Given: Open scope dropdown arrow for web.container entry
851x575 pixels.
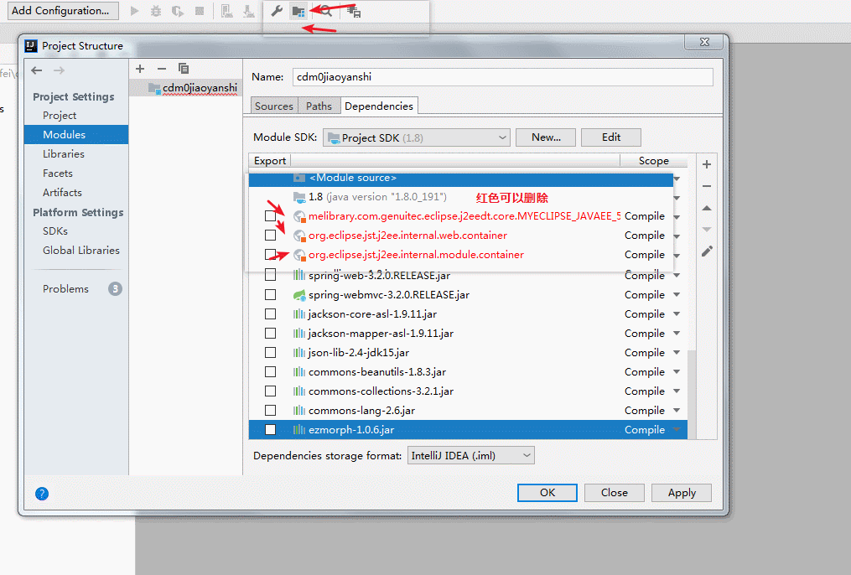Looking at the screenshot, I should click(x=677, y=236).
